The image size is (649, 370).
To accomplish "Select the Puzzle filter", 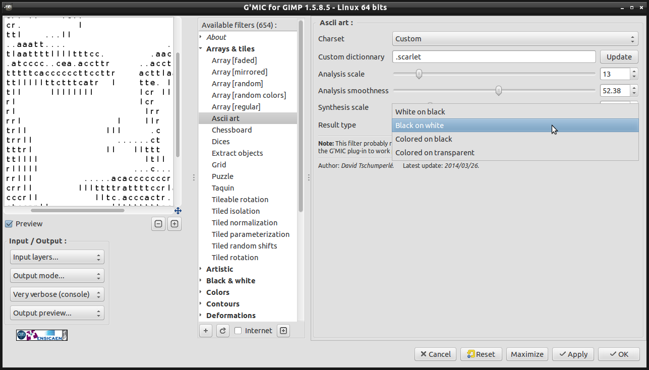I will pyautogui.click(x=222, y=176).
